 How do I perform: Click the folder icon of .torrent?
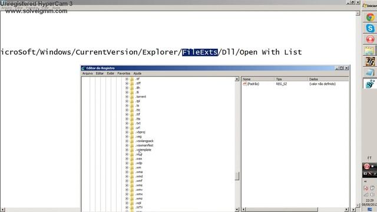coord(132,97)
